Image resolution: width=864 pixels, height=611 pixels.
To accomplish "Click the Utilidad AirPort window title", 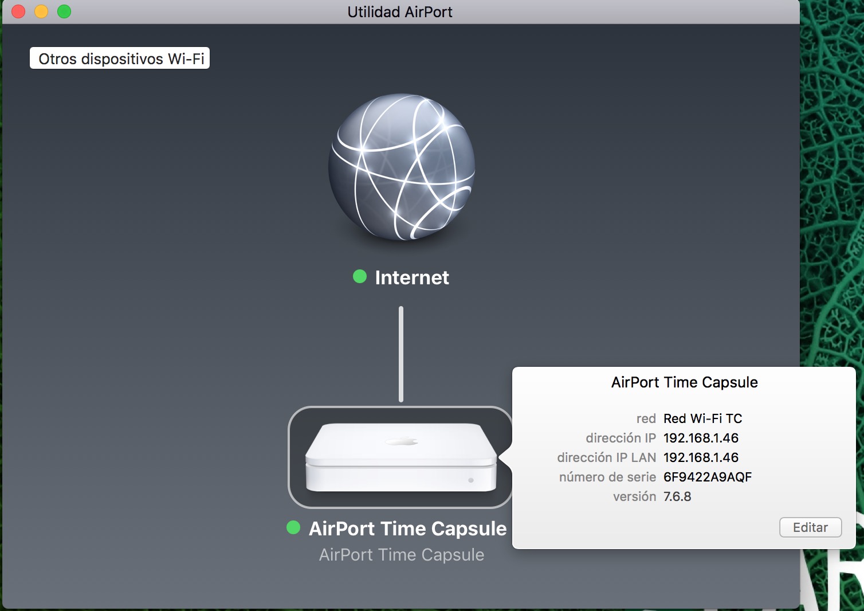I will click(400, 11).
